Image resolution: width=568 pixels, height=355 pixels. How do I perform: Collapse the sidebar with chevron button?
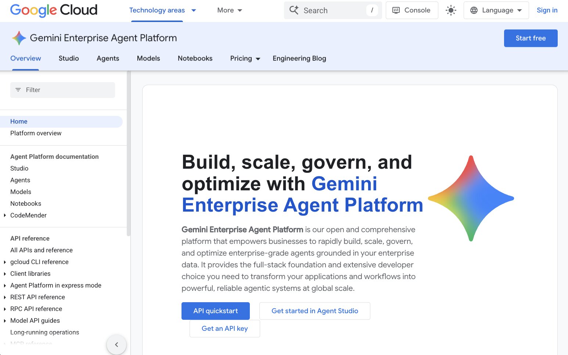click(x=116, y=345)
